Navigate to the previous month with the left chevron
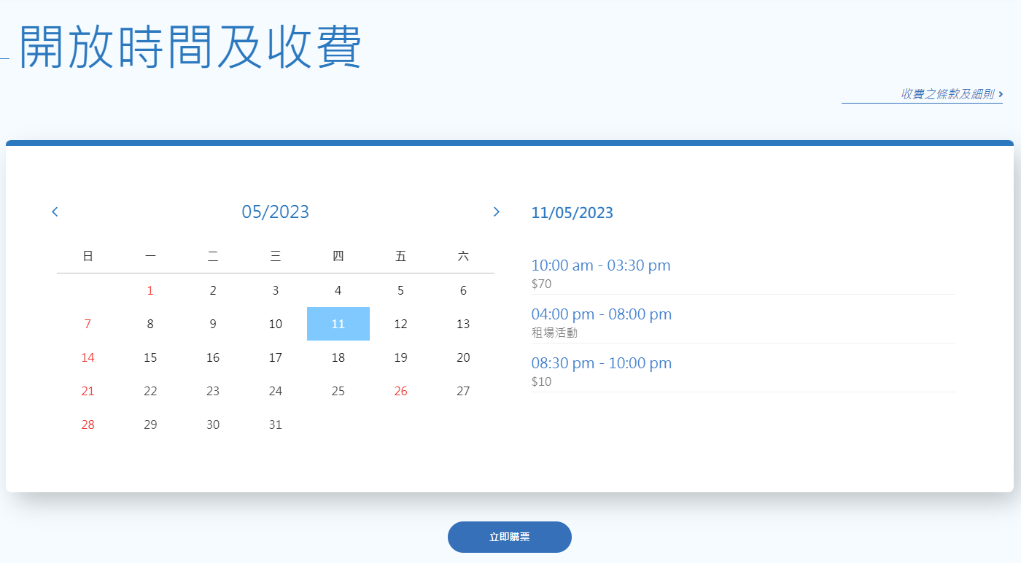 (x=55, y=211)
